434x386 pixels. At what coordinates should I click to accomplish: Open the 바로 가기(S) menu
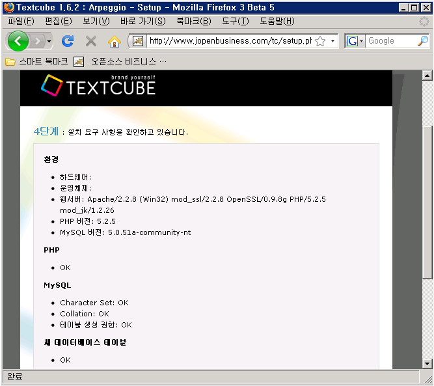tap(142, 21)
